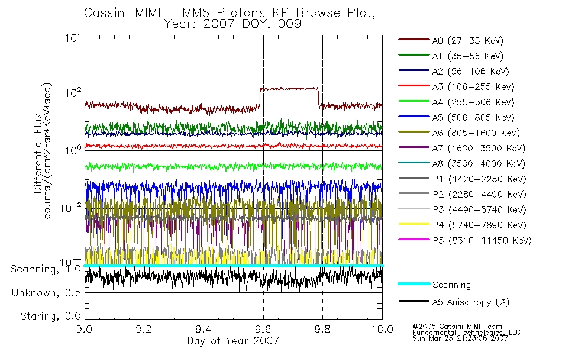Screen dimensions: 562x355
Task: Click the P2 (2280-4490 KeV) legend label
Action: tap(479, 195)
